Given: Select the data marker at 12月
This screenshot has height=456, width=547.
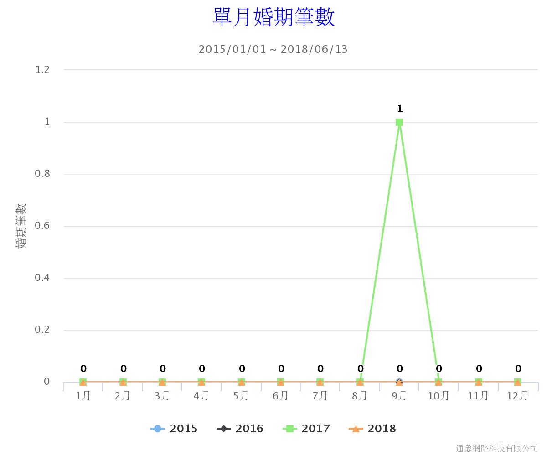Looking at the screenshot, I should tap(518, 382).
